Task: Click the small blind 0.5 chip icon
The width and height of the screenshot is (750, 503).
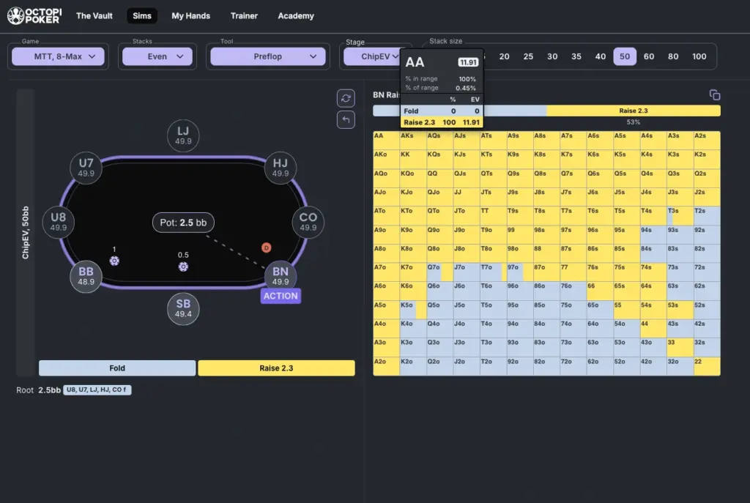Action: [183, 267]
